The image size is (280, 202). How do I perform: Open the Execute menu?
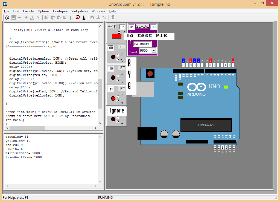(28, 11)
